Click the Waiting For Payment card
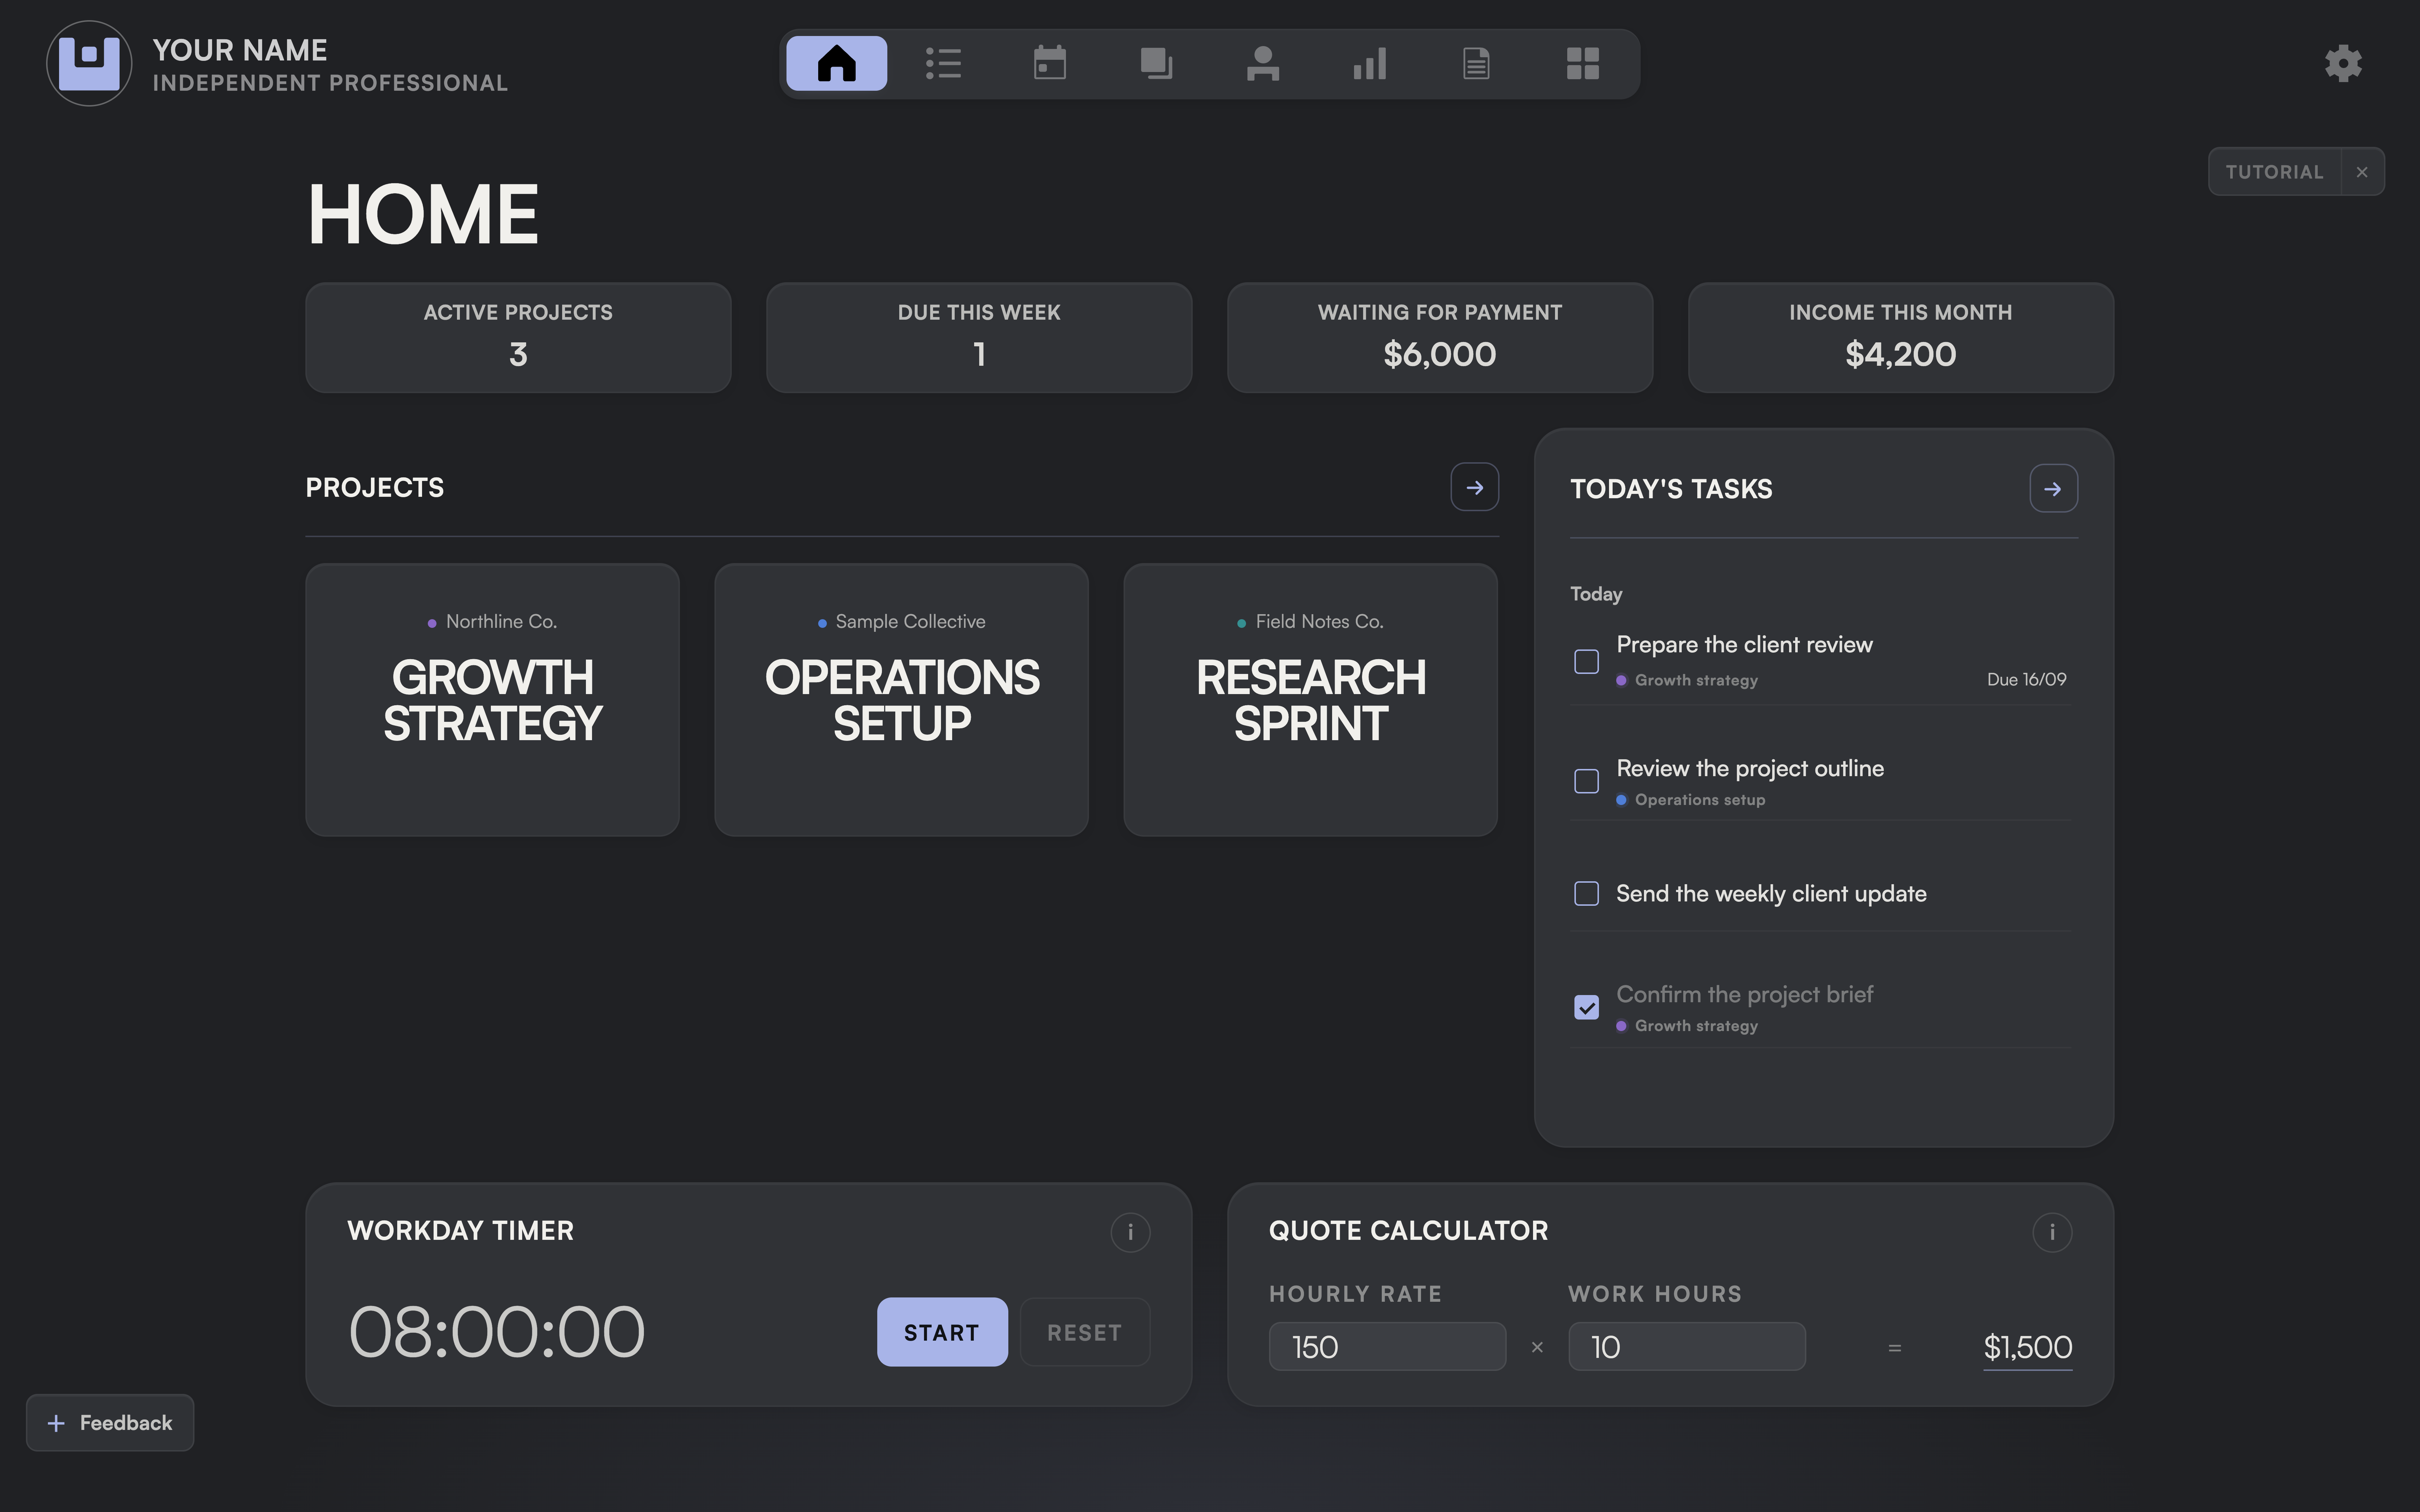Screen dimensions: 2420x1512 click(x=1440, y=338)
